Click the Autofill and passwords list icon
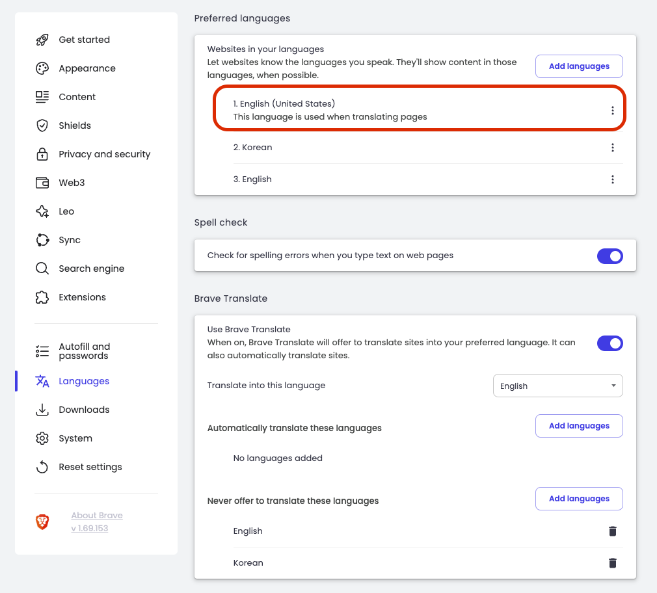This screenshot has height=593, width=657. (x=42, y=351)
